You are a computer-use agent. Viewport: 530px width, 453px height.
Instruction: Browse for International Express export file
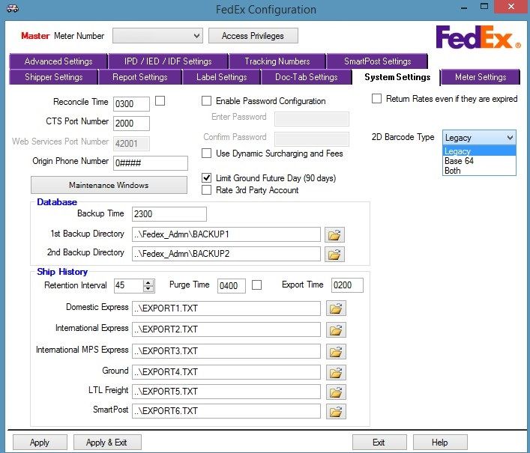(336, 329)
